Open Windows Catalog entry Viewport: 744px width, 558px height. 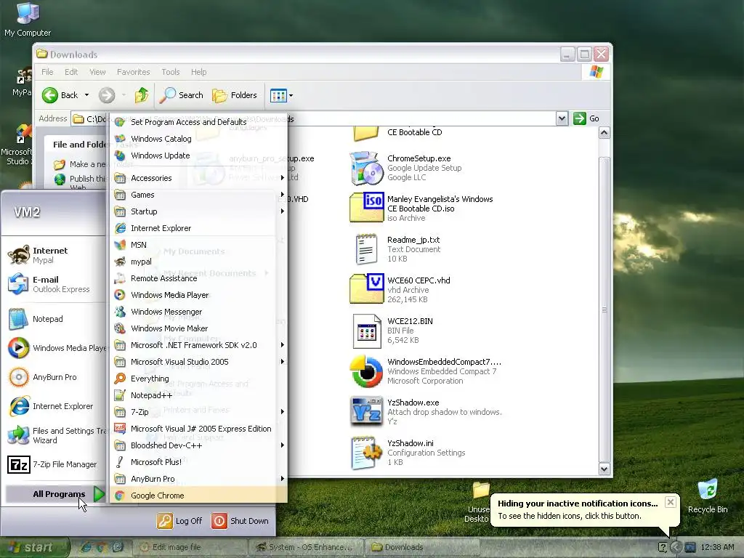click(x=198, y=139)
